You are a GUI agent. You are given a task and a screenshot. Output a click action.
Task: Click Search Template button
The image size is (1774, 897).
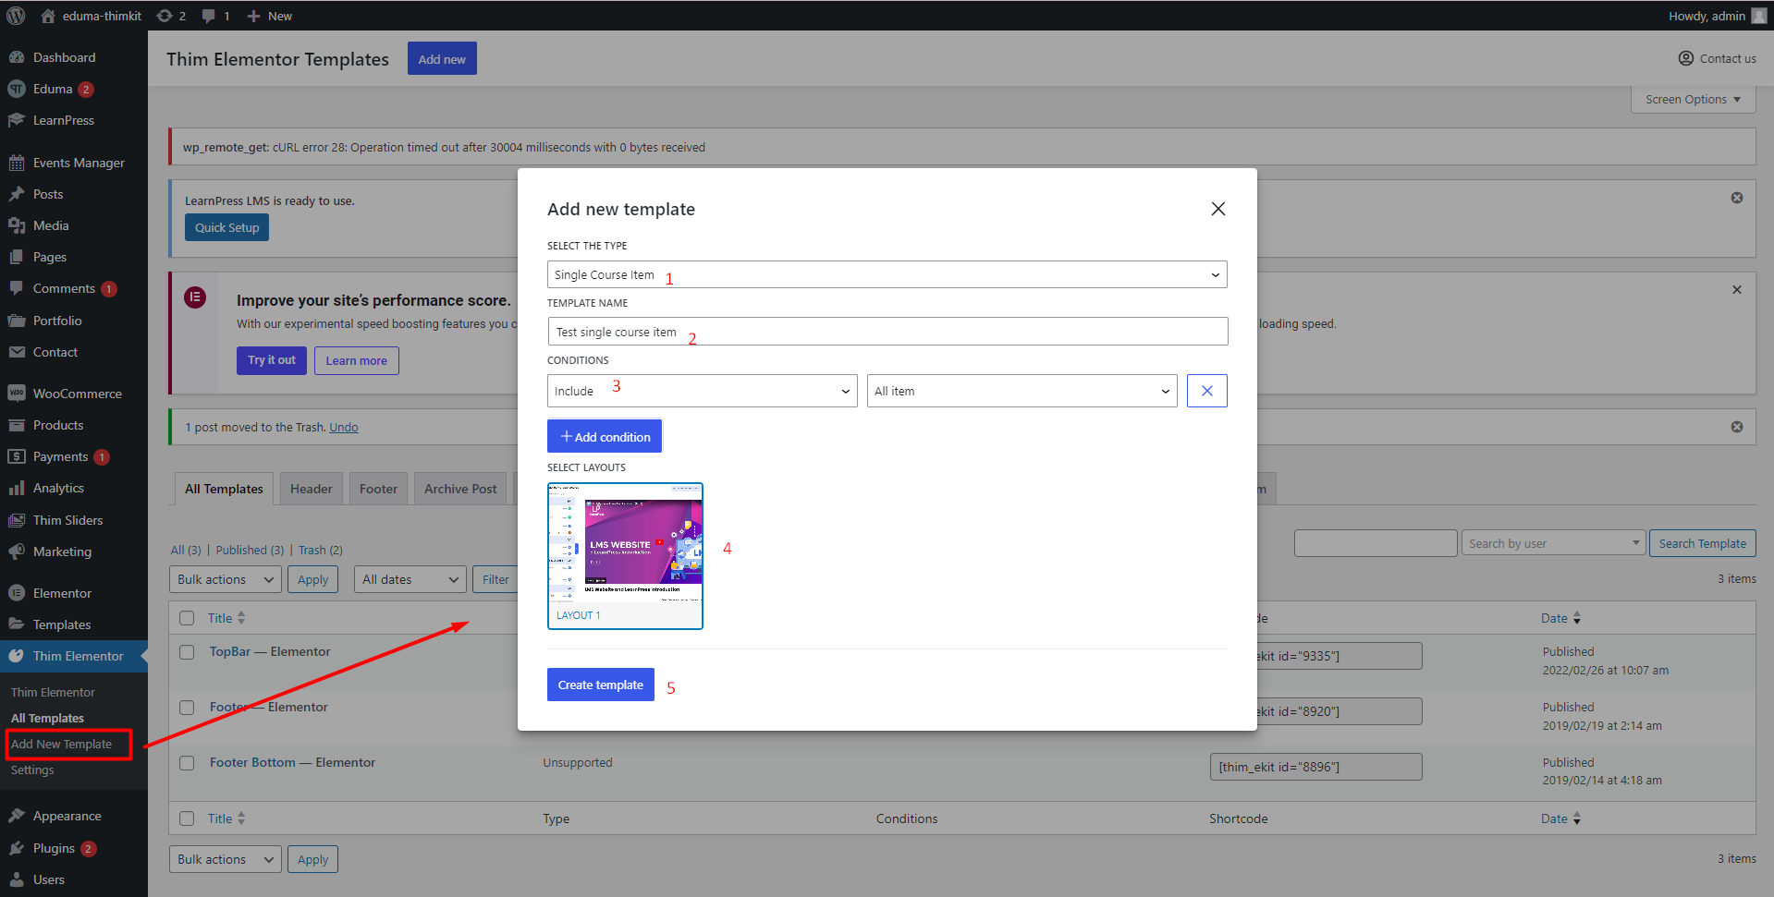pos(1703,543)
